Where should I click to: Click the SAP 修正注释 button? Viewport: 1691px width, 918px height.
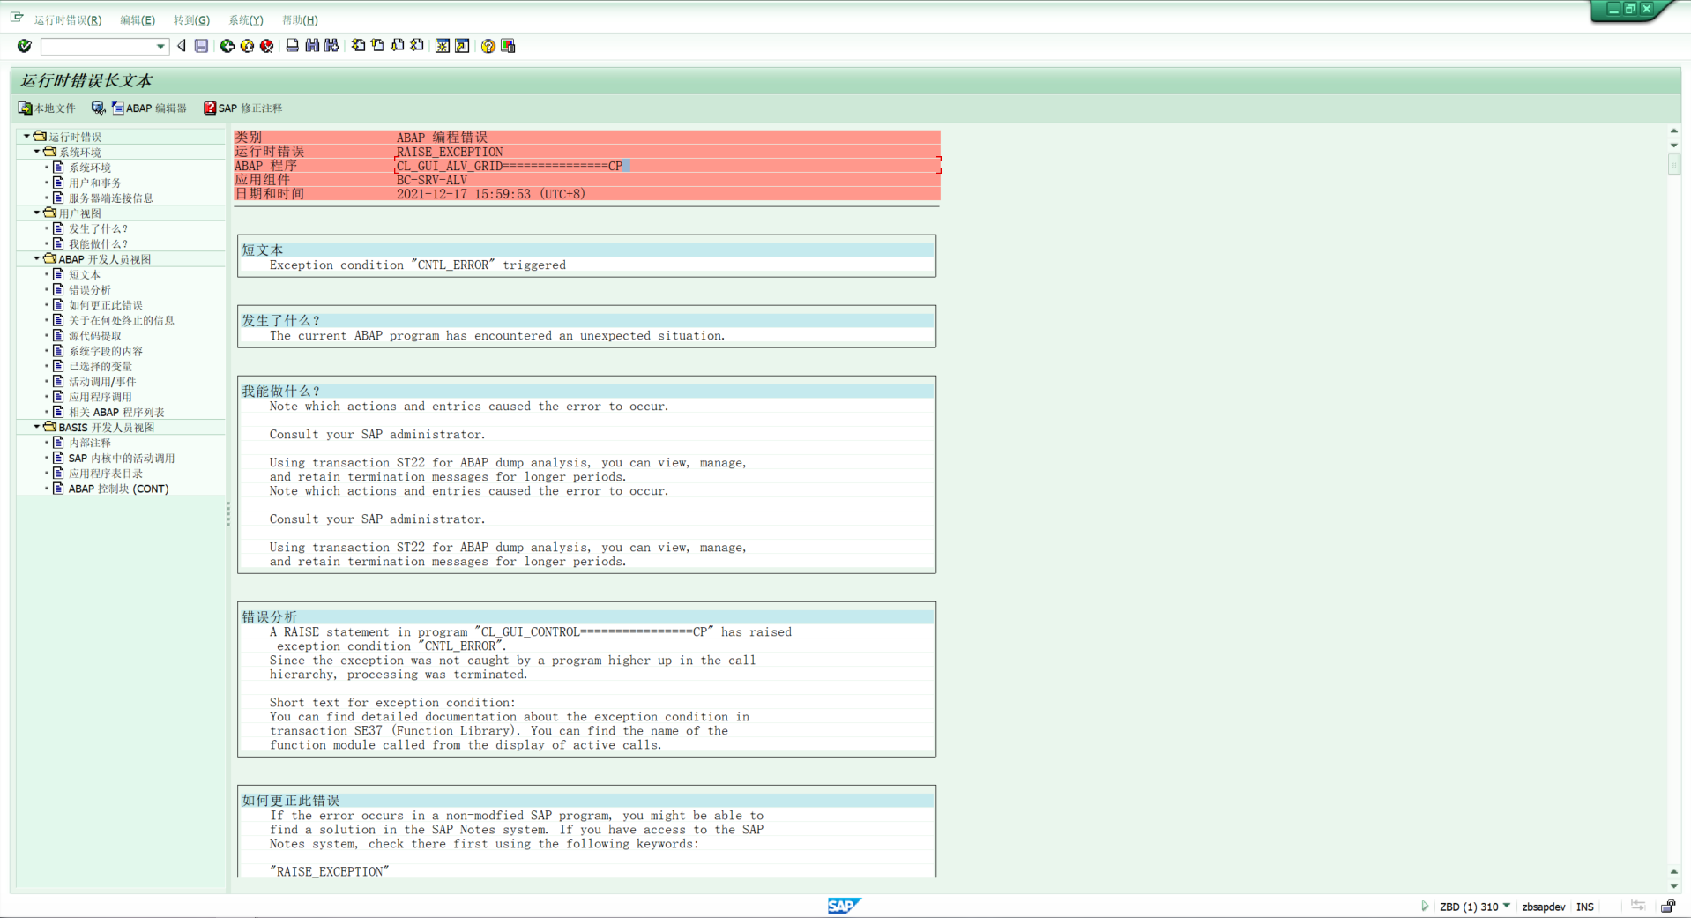[x=243, y=108]
